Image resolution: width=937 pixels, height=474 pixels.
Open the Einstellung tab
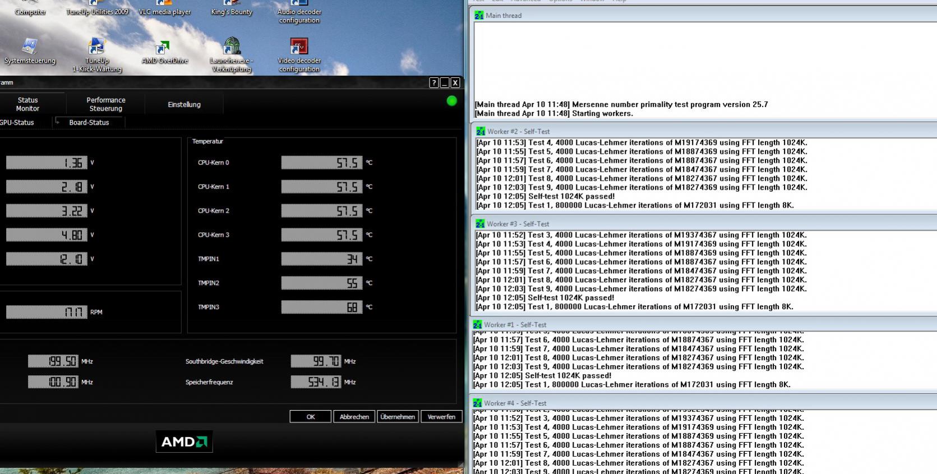[x=184, y=104]
